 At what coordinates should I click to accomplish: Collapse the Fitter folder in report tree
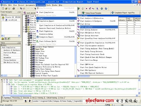coord(24,32)
